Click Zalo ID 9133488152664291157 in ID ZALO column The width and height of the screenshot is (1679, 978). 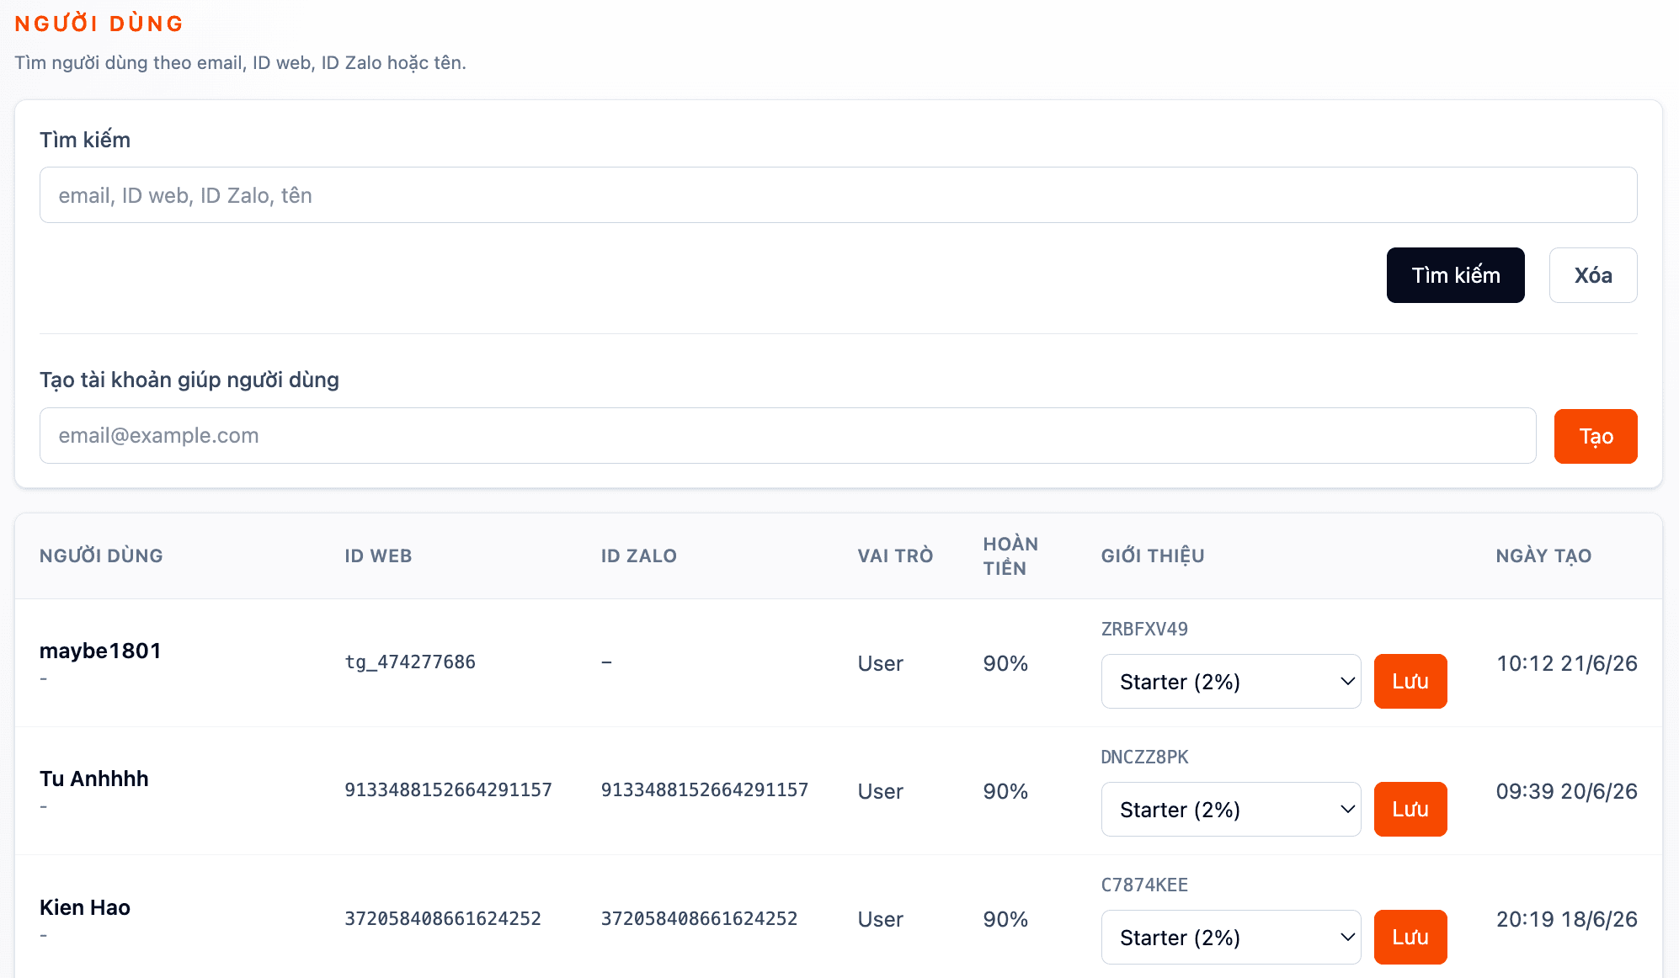pyautogui.click(x=704, y=790)
